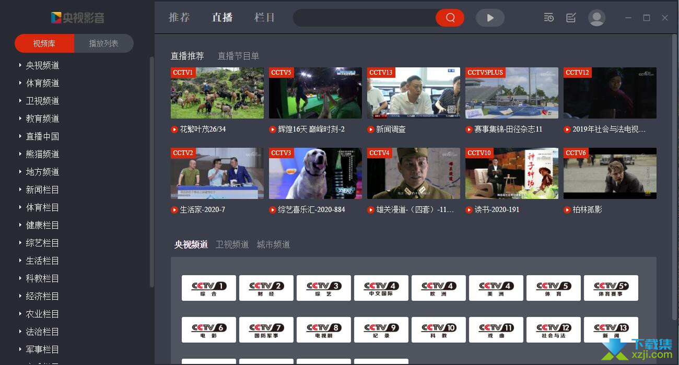
Task: Open the CCTV1 综合 channel logo
Action: tap(209, 288)
